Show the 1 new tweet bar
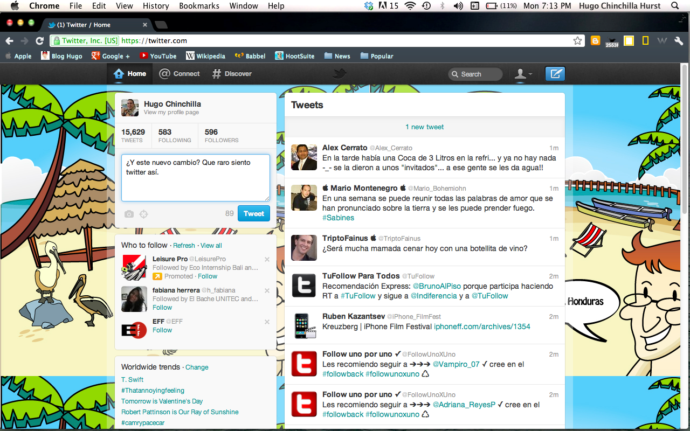Screen dimensions: 690x431 [425, 127]
